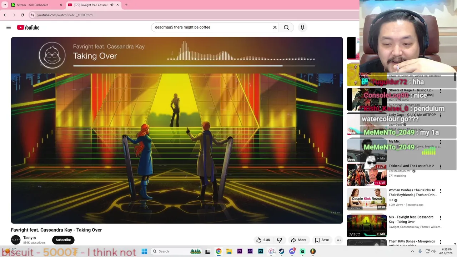Close the Kick Dashboard tab
Viewport: 457px width, 257px height.
click(x=61, y=5)
